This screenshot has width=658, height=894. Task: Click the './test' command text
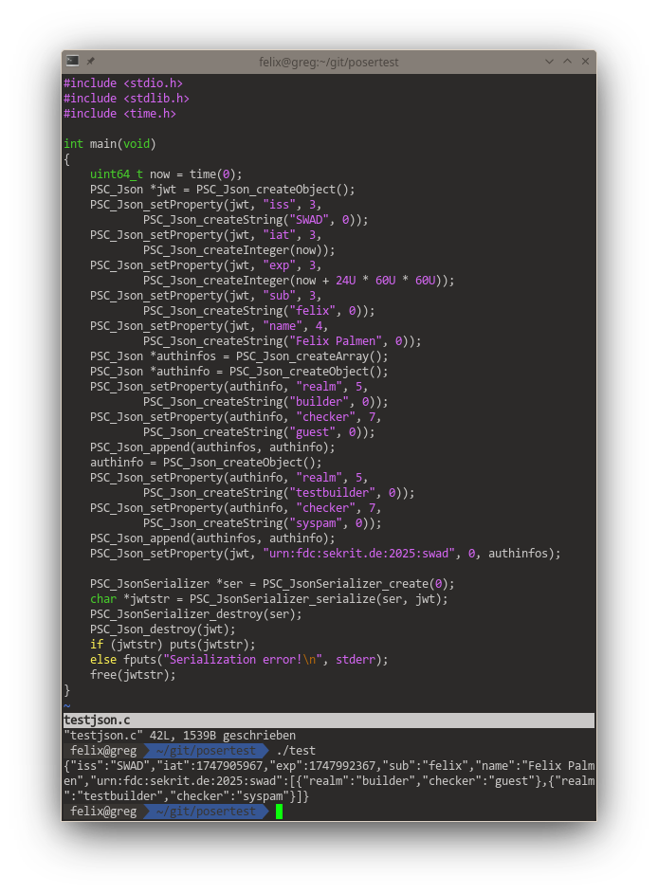[x=296, y=750]
